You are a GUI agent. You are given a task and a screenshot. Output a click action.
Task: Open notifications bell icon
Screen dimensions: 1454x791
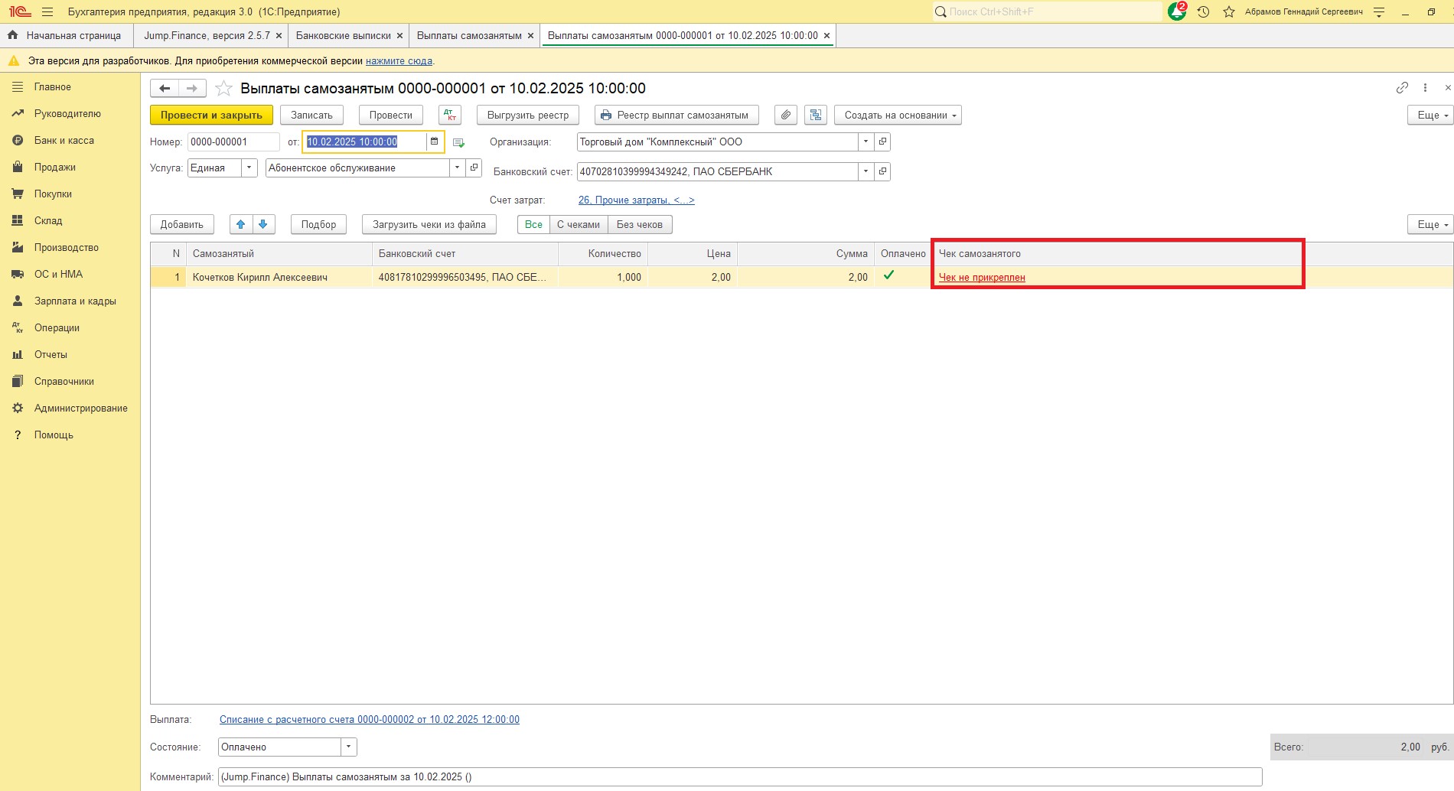pos(1176,12)
